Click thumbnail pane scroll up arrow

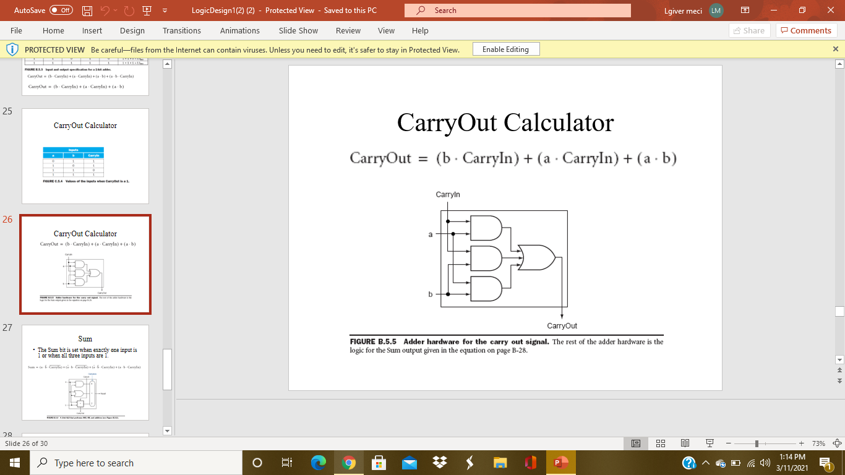167,64
